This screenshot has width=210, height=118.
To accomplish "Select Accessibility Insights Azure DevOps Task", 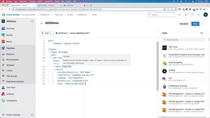I will [184, 55].
